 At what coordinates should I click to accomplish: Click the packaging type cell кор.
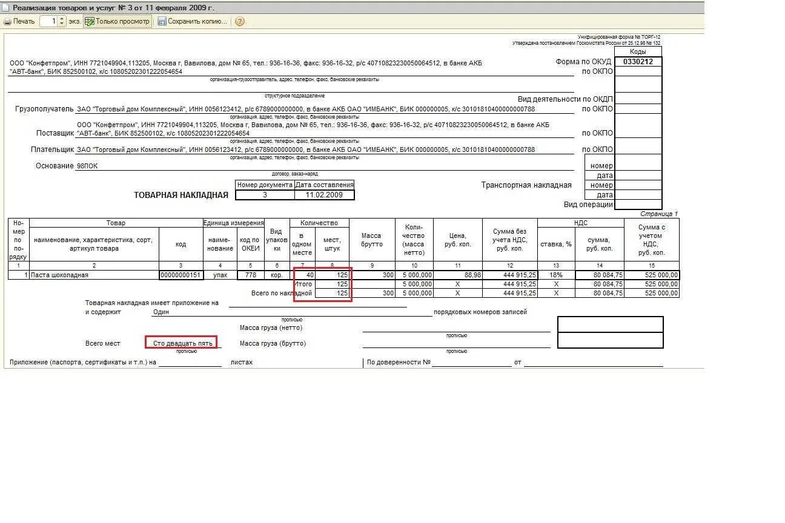pos(277,275)
